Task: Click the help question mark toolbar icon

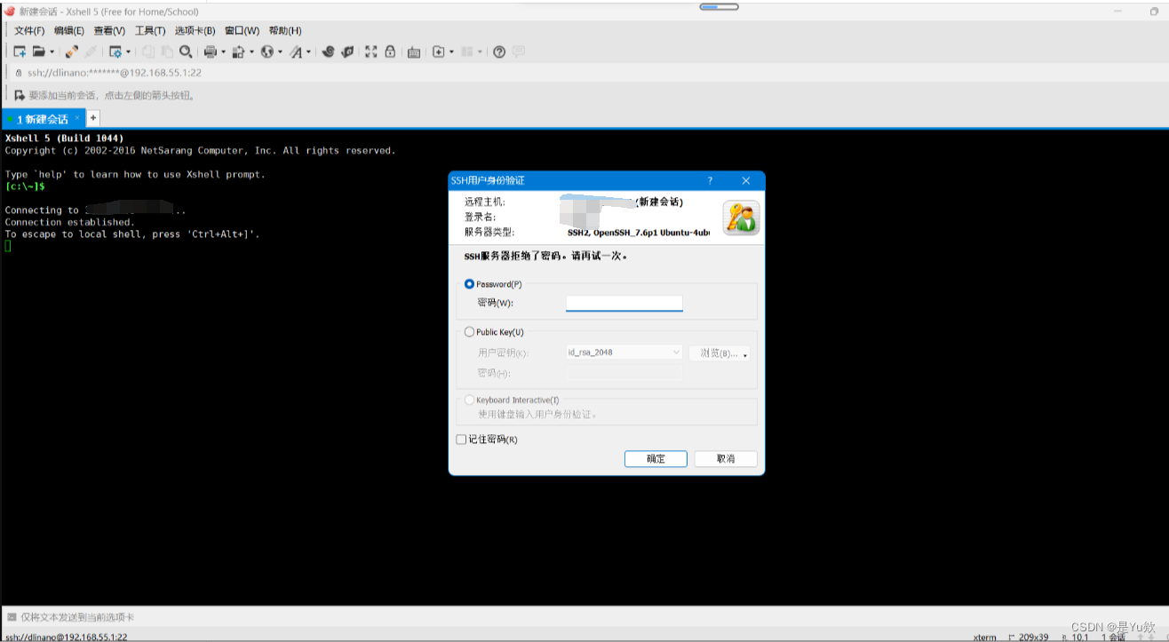Action: tap(499, 52)
